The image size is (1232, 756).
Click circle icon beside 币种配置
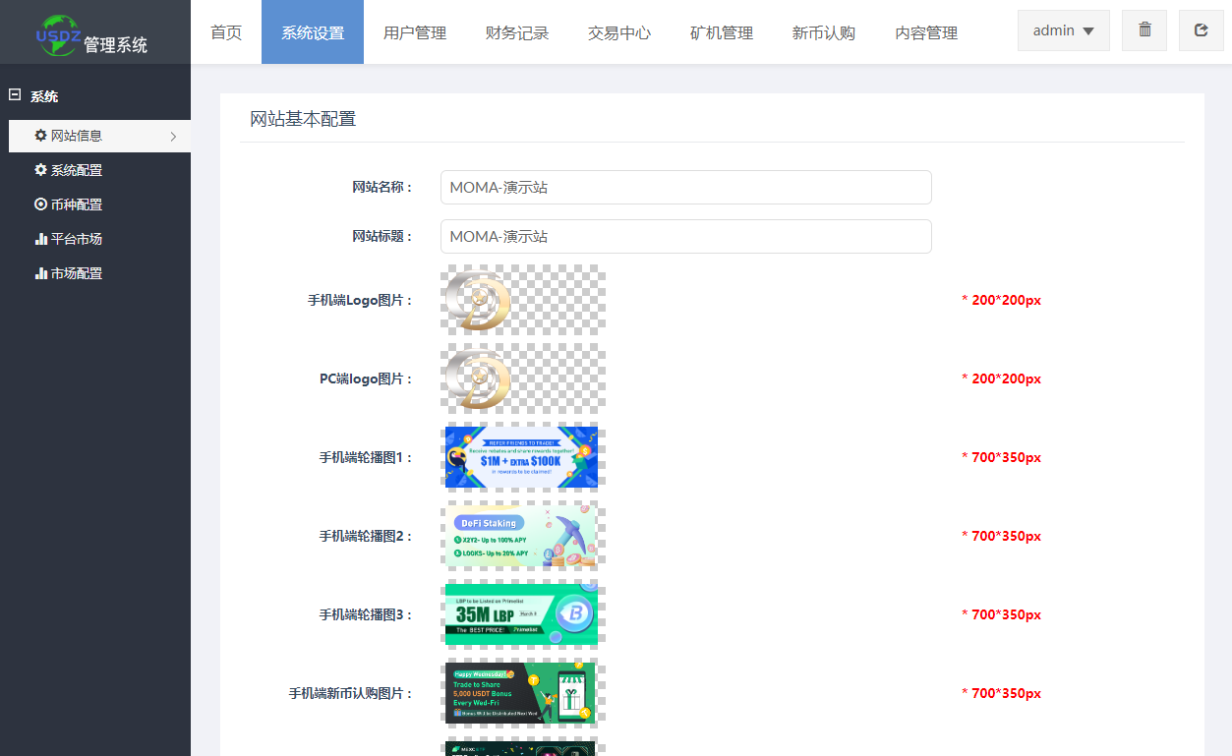pyautogui.click(x=40, y=204)
